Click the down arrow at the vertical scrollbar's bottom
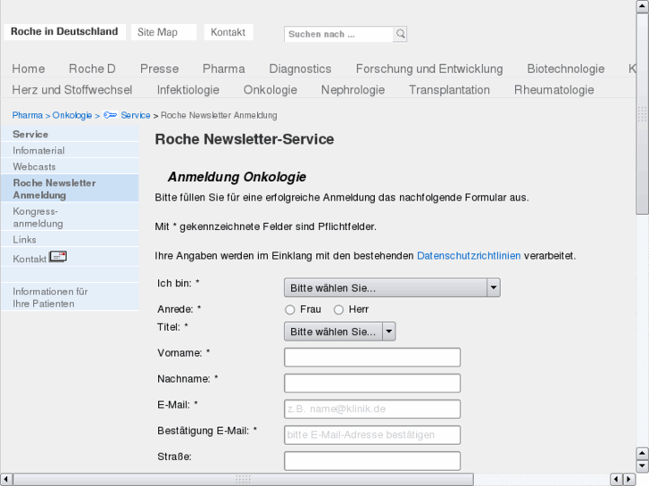This screenshot has height=486, width=649. (642, 465)
